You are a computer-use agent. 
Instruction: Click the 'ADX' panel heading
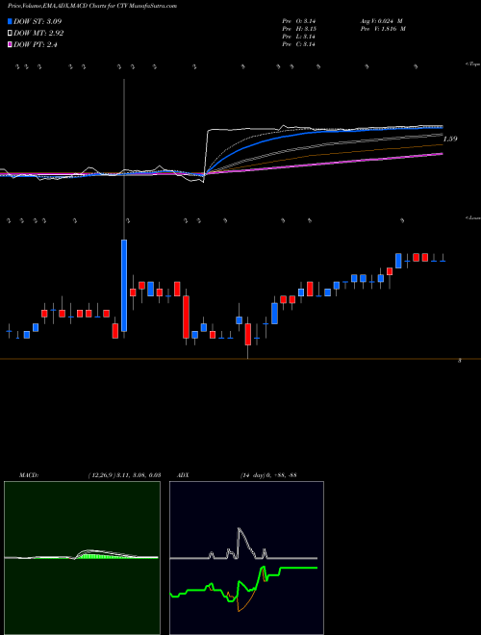183,475
